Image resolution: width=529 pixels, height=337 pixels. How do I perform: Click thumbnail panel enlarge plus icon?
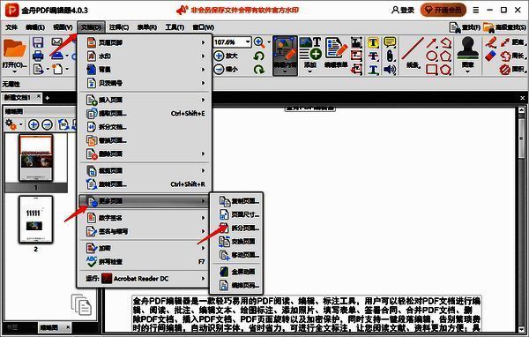coord(34,124)
